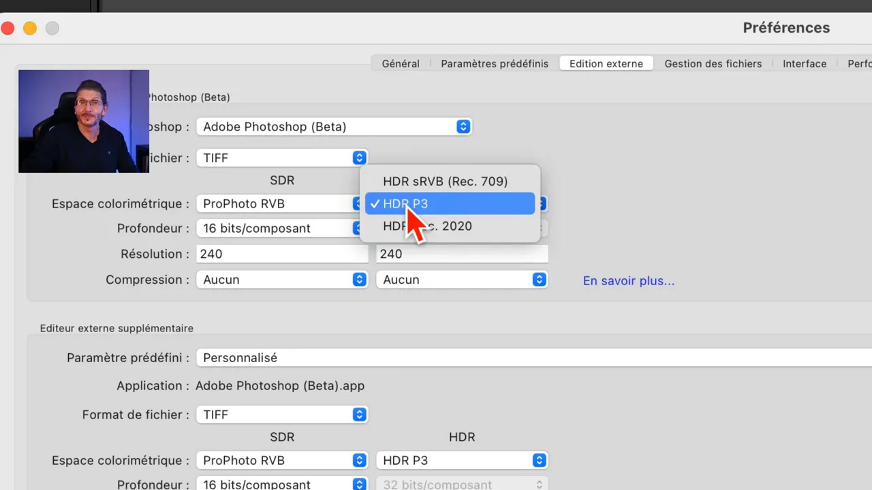Open the TIFF file format dropdown
Screen dimensions: 872x490
pos(282,157)
